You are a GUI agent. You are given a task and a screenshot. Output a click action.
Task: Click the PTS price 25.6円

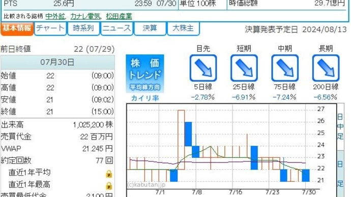coord(64,4)
